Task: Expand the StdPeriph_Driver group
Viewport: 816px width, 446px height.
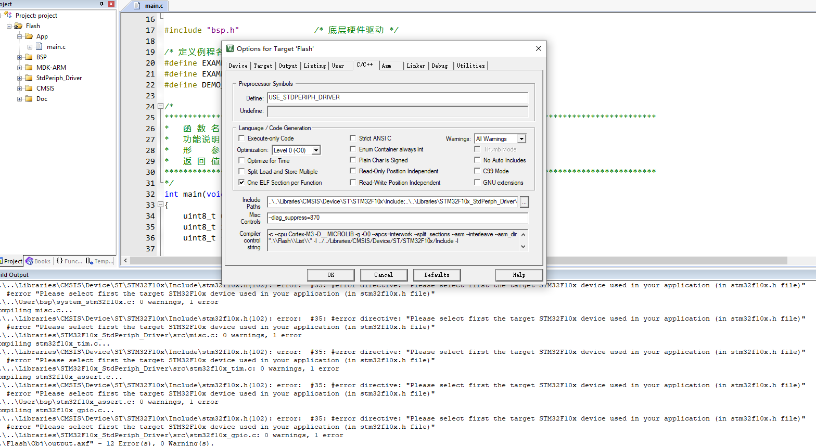Action: click(19, 78)
